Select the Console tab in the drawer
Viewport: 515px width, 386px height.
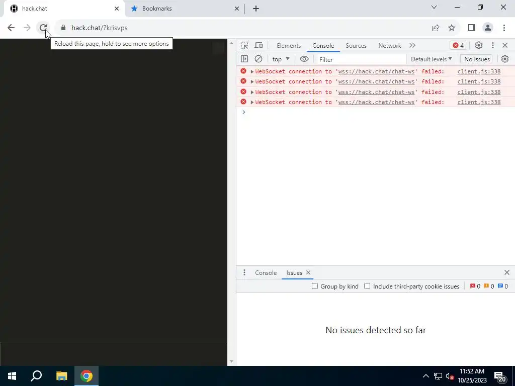(266, 273)
